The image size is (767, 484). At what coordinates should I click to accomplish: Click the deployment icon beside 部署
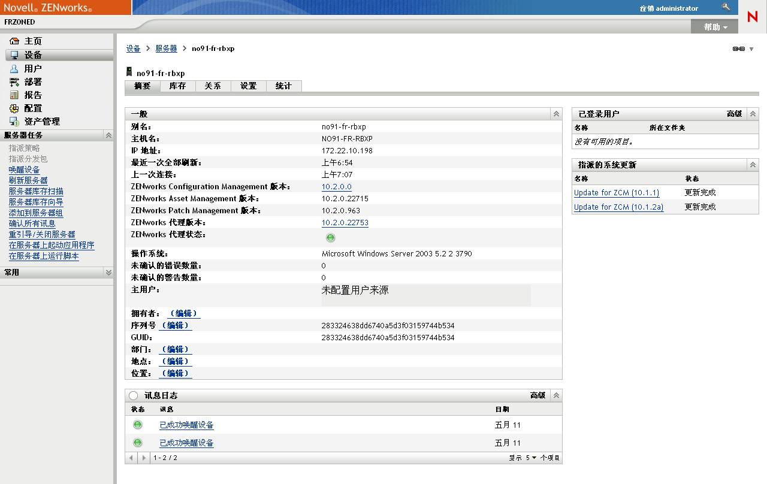point(14,82)
